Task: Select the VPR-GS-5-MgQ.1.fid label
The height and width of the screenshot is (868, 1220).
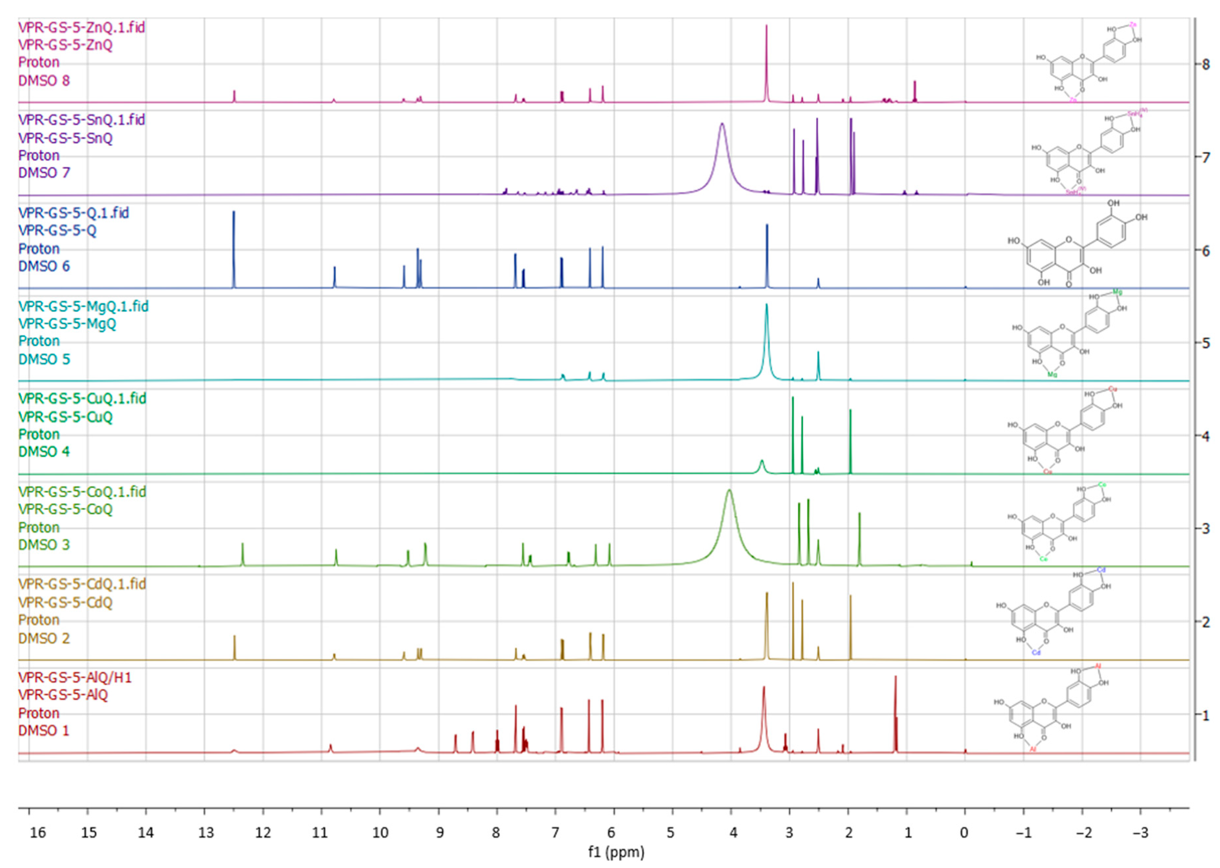Action: click(x=83, y=306)
